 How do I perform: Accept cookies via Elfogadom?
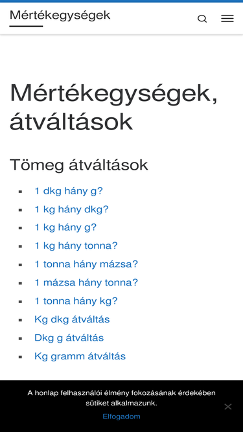click(x=122, y=416)
